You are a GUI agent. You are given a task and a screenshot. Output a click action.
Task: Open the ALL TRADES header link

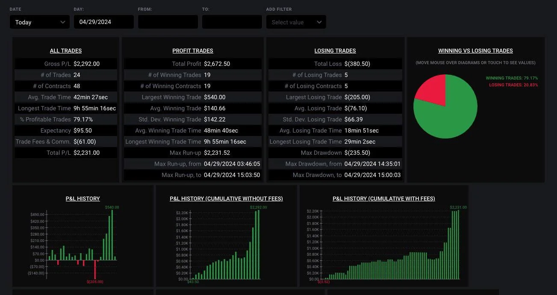(65, 50)
